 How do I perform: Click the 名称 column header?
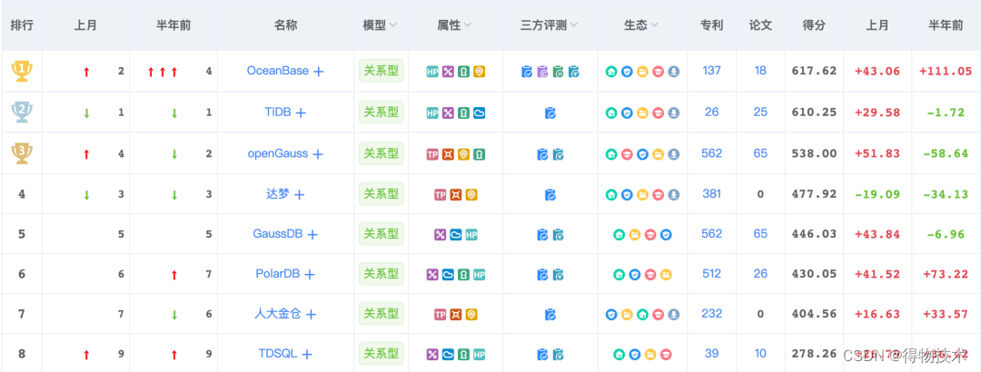pyautogui.click(x=285, y=25)
